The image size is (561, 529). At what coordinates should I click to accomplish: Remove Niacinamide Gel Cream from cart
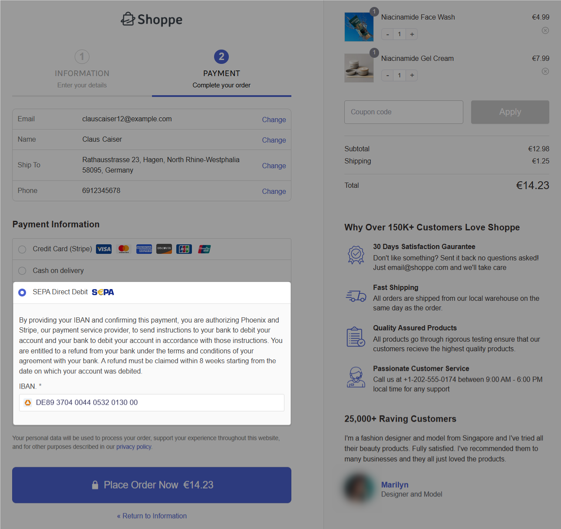(545, 71)
